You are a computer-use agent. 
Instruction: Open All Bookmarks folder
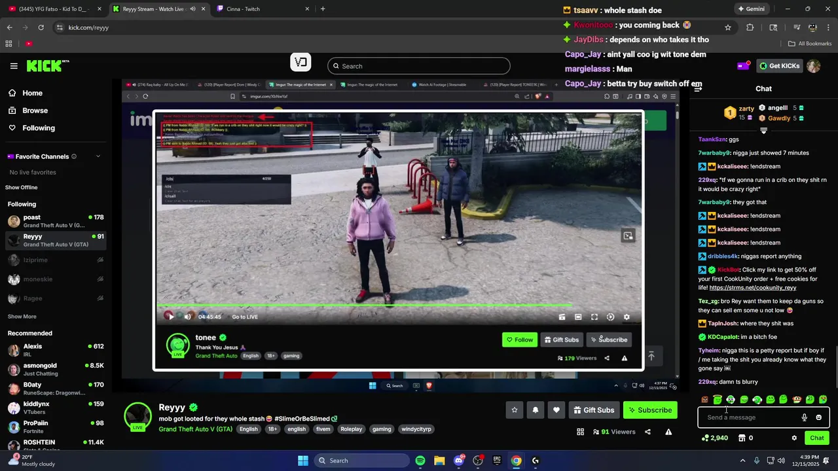[x=810, y=44]
